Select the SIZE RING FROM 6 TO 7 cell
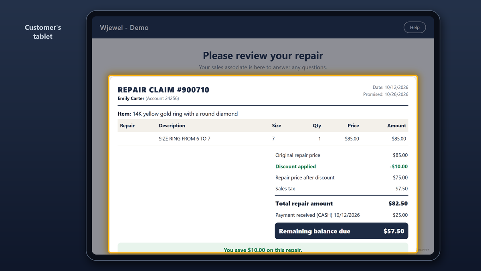 coord(184,139)
